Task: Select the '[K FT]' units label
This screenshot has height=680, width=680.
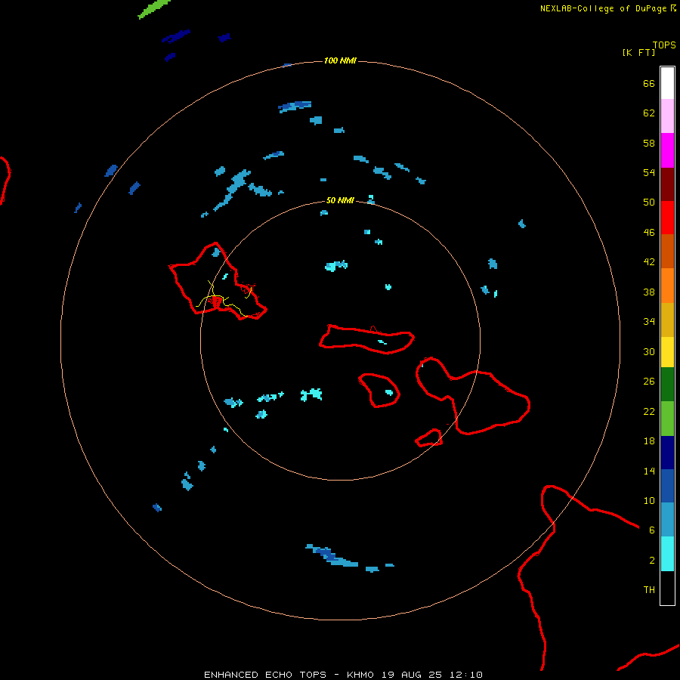Action: [x=638, y=52]
